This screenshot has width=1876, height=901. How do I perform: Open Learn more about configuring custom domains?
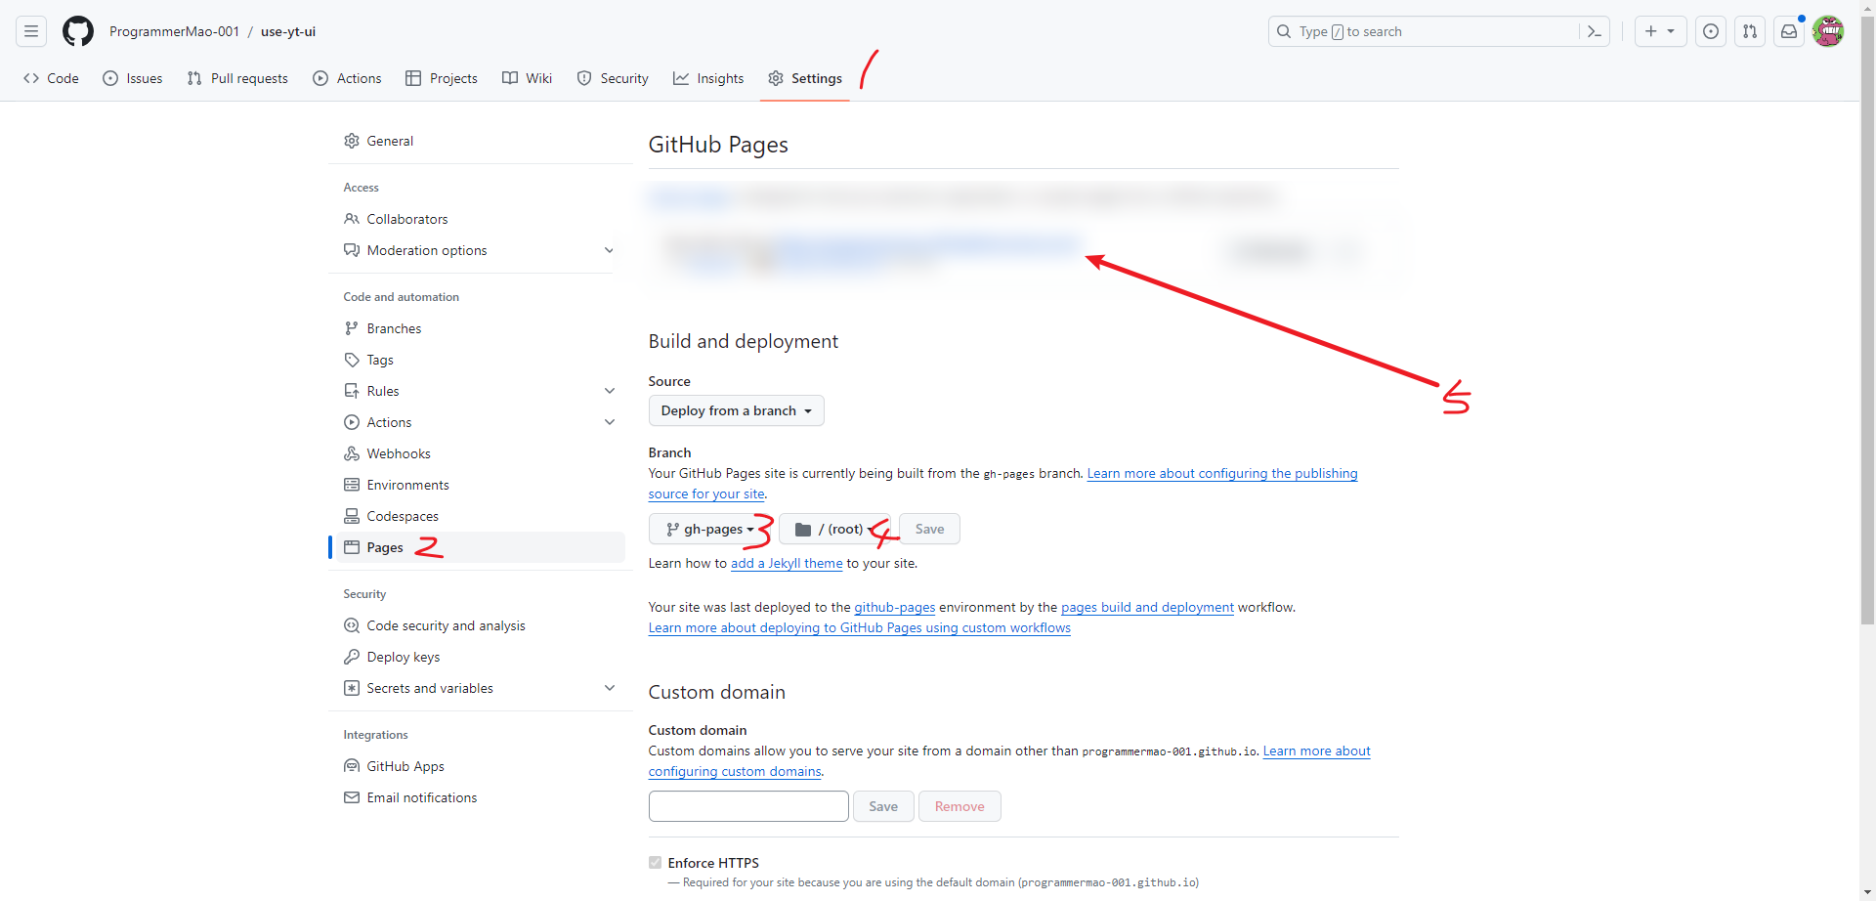coord(1009,761)
